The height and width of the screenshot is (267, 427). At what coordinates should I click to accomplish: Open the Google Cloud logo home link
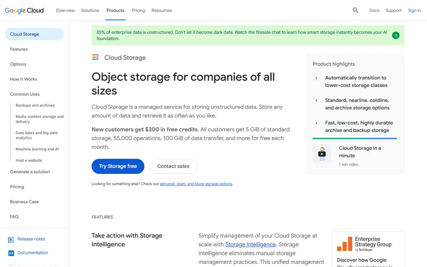click(x=24, y=10)
